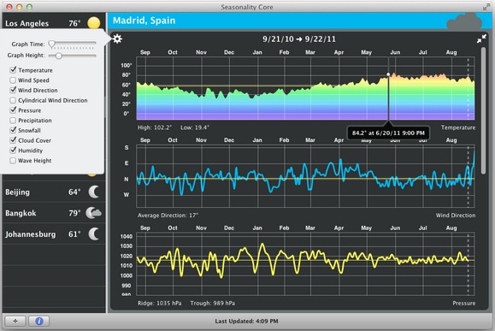Enable the Wind Speed checkbox
The height and width of the screenshot is (331, 495).
[x=13, y=80]
